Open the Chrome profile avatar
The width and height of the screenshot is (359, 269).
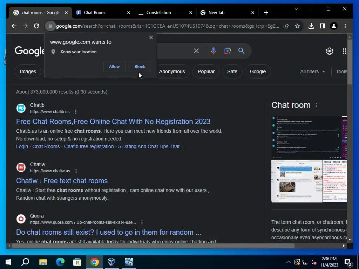(334, 26)
